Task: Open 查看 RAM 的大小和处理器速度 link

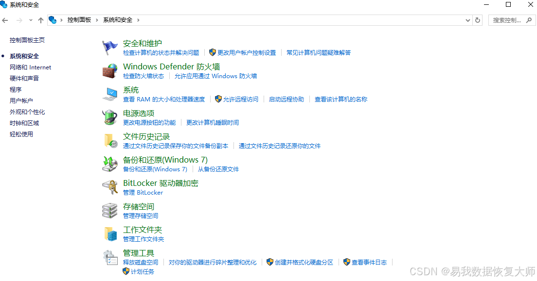Action: (x=164, y=99)
